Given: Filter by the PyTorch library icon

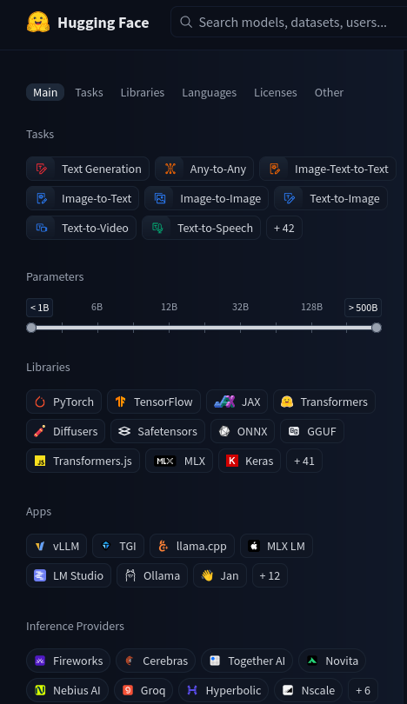Looking at the screenshot, I should 40,402.
